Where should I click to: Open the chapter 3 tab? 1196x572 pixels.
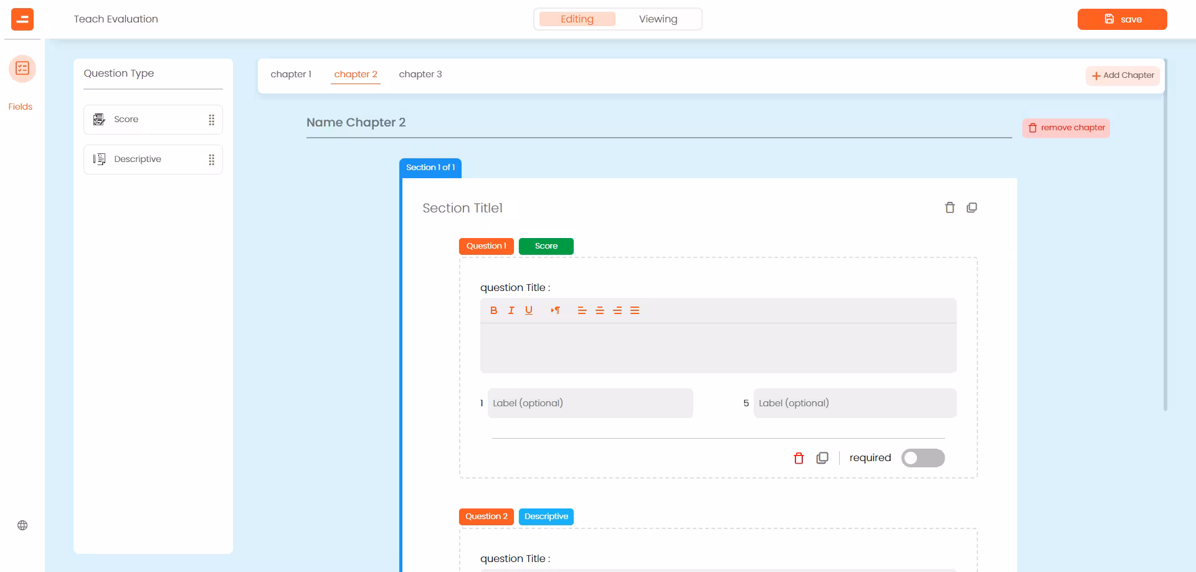click(420, 74)
